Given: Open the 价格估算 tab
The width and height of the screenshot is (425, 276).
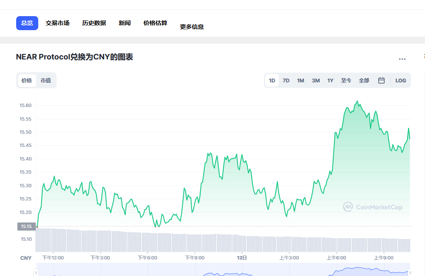Looking at the screenshot, I should pyautogui.click(x=155, y=23).
